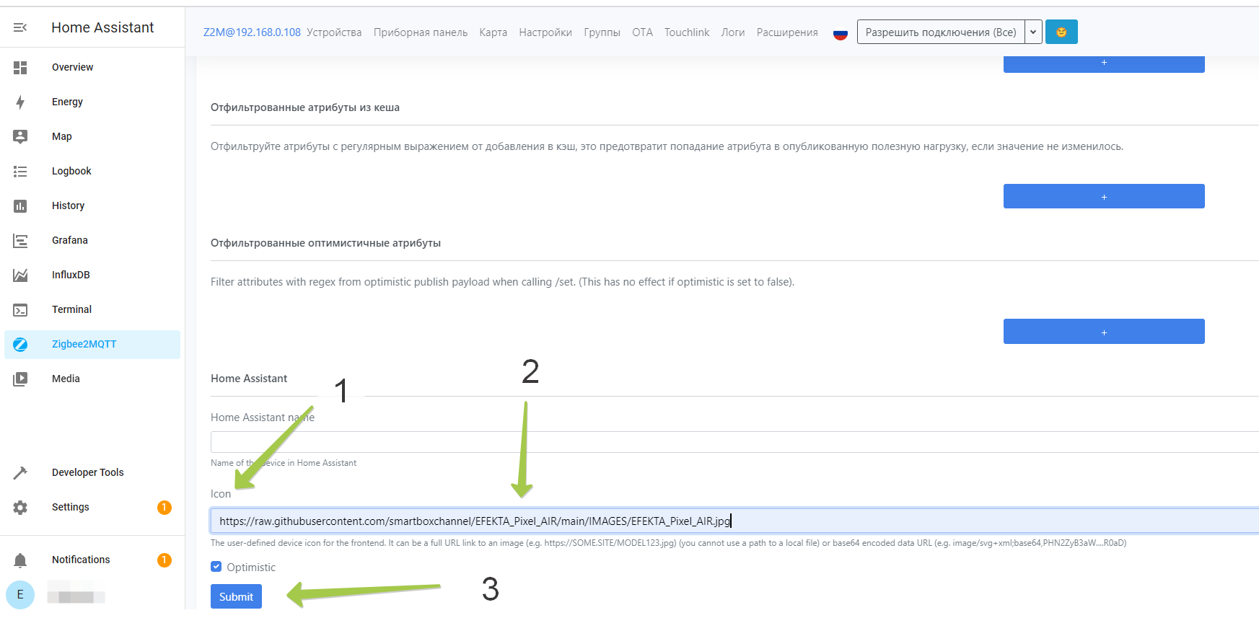Click the Russian flag language selector

840,32
